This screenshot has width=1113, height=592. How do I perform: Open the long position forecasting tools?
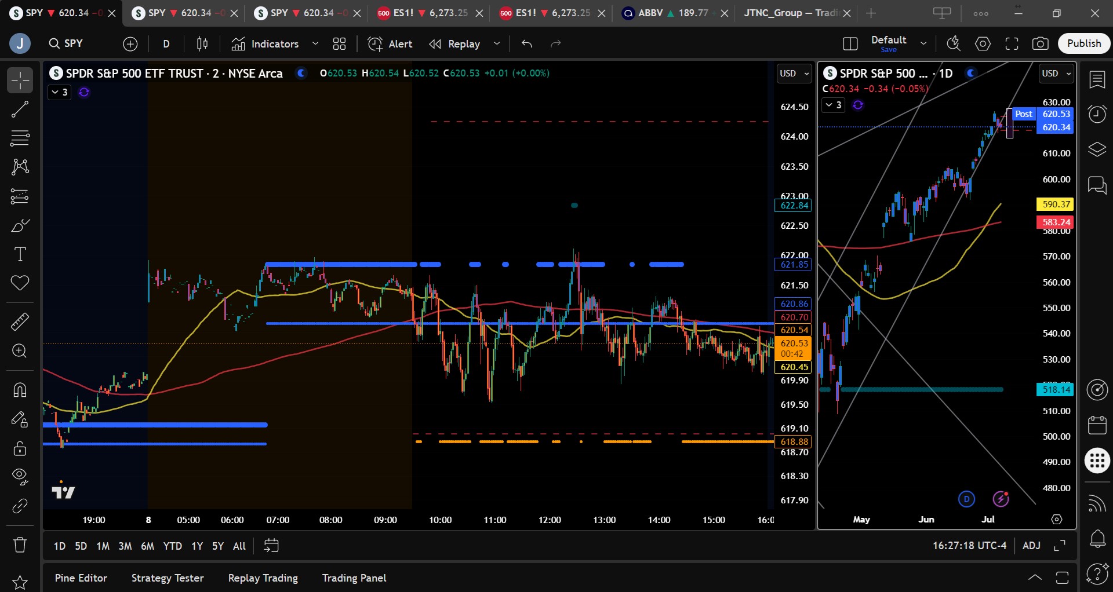[x=20, y=196]
